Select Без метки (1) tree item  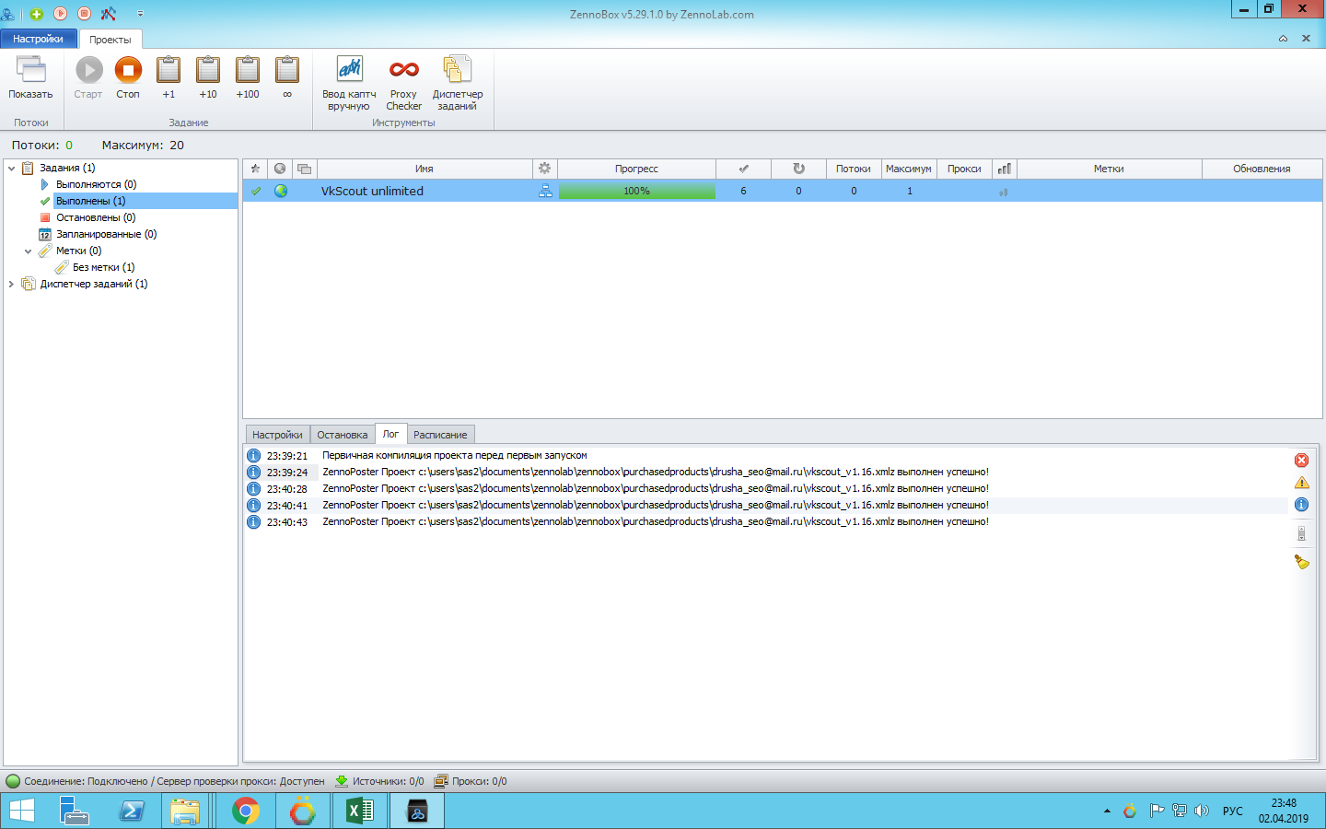103,267
